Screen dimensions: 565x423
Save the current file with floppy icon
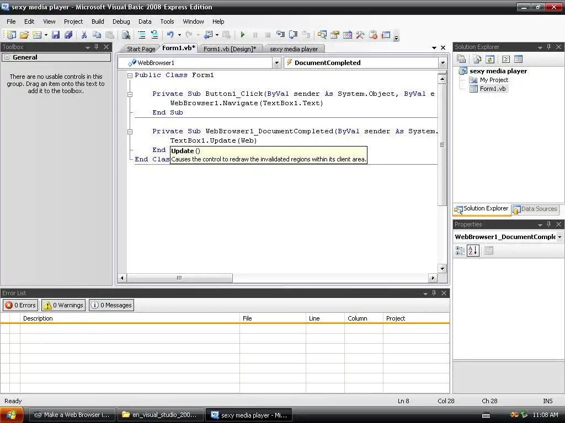point(56,35)
